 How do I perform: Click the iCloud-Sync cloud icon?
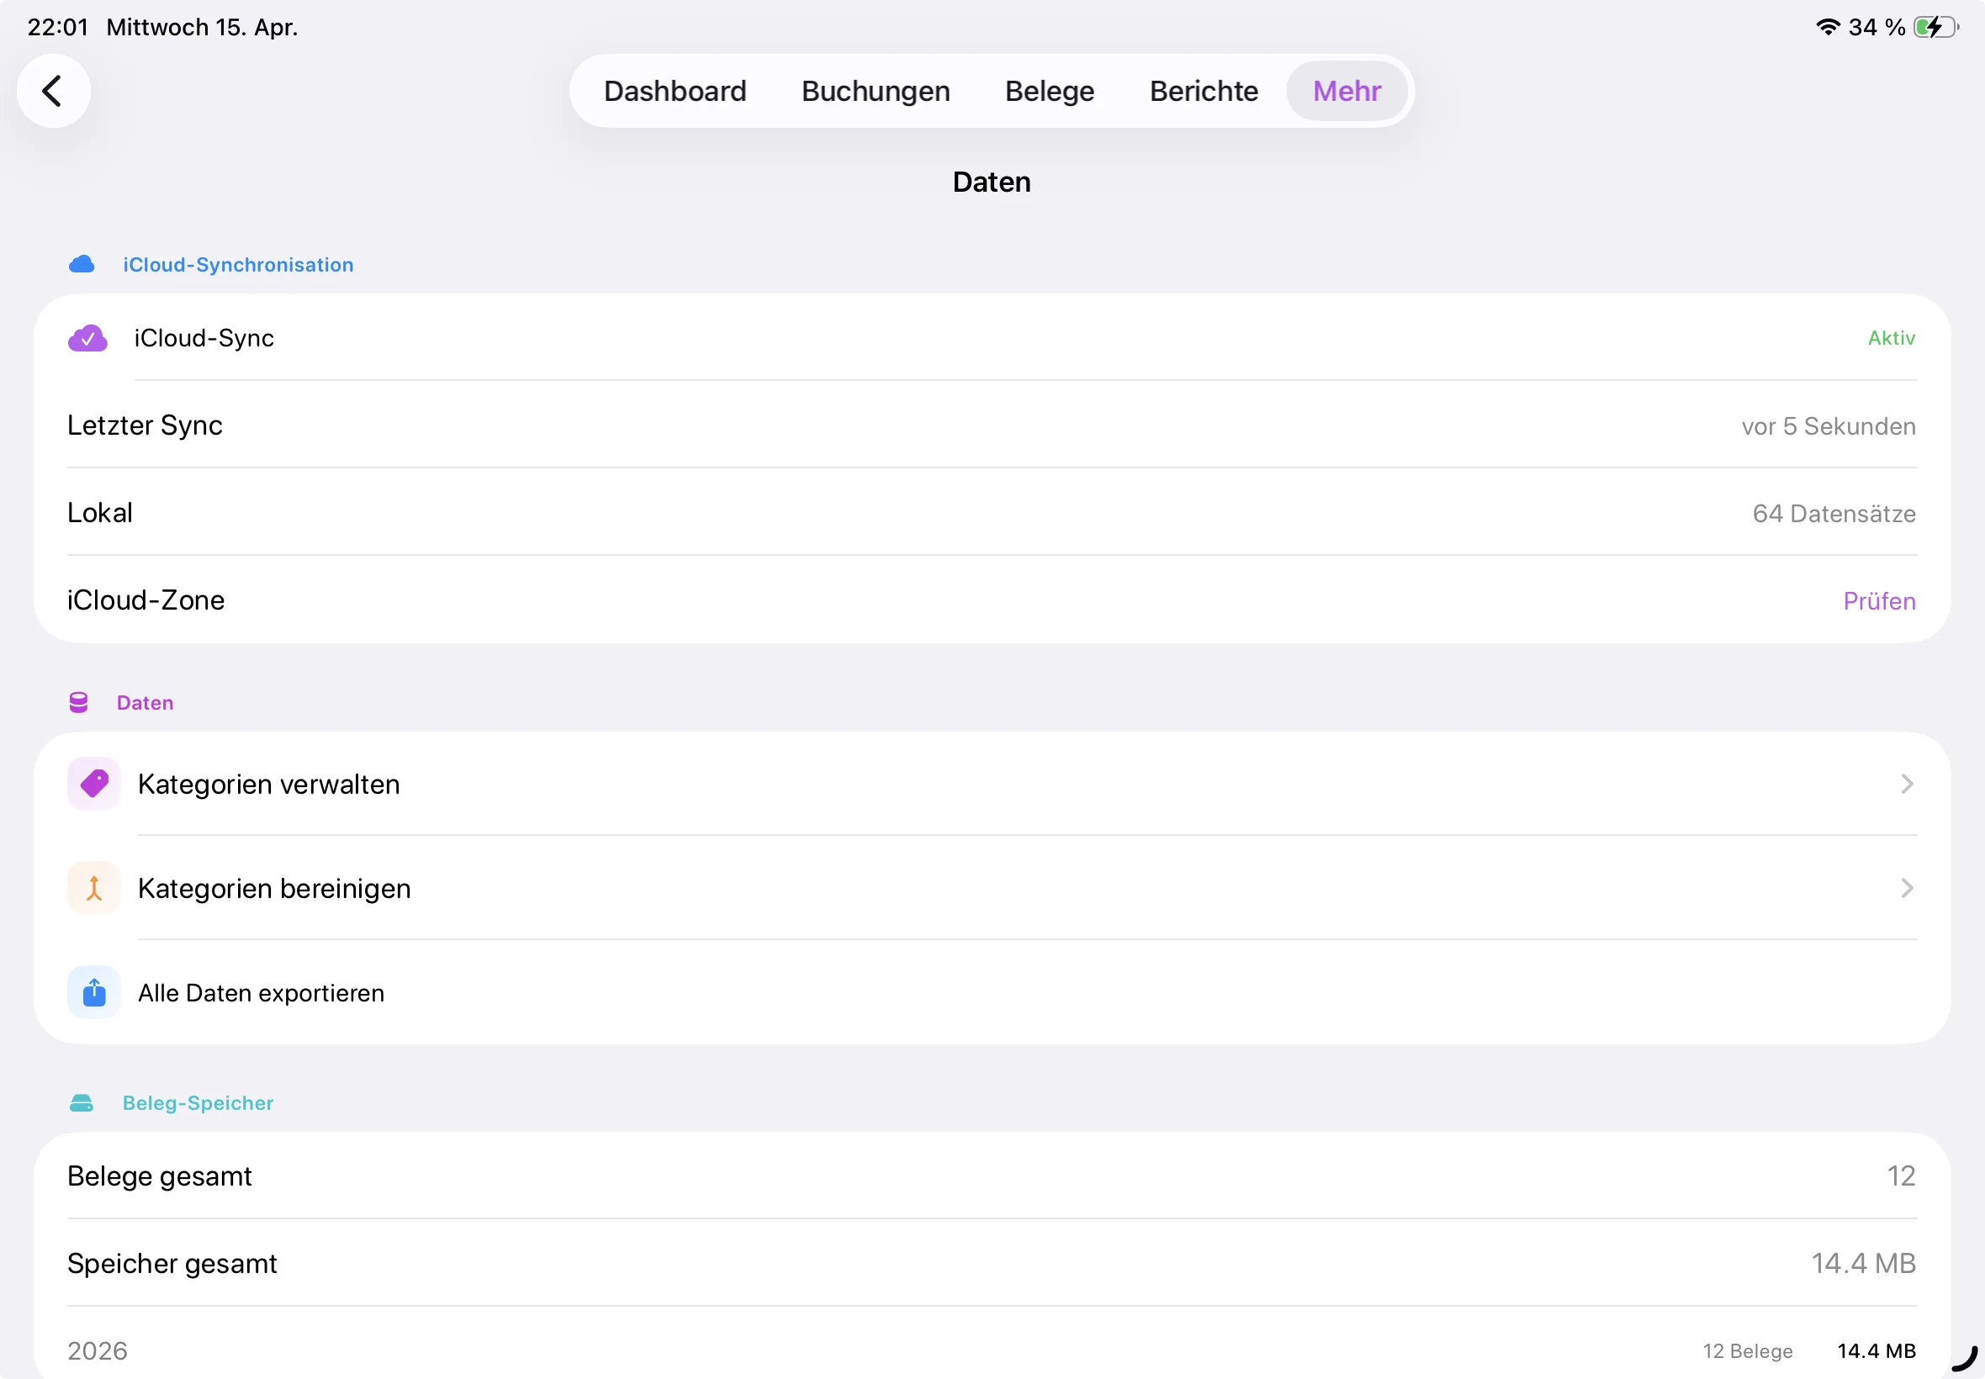(x=88, y=338)
